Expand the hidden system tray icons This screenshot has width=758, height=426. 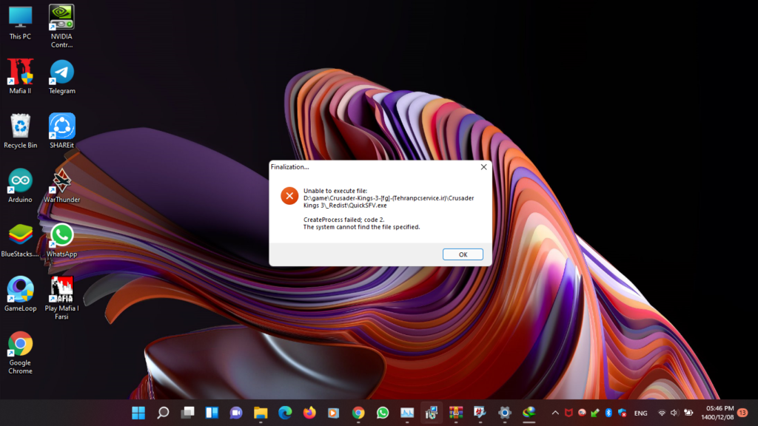pos(555,413)
